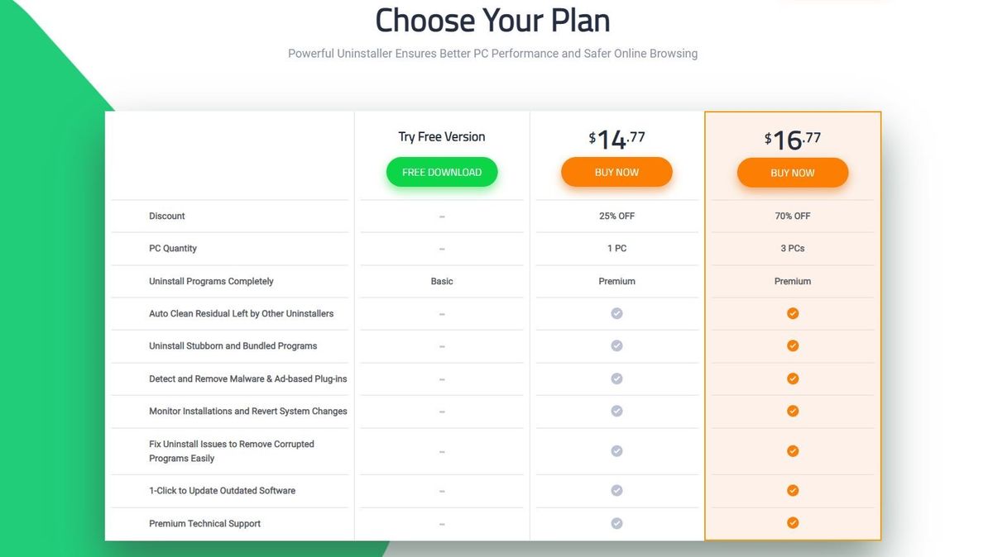Click BUY NOW under the $16.77 plan
Viewport: 993px width, 557px height.
793,173
